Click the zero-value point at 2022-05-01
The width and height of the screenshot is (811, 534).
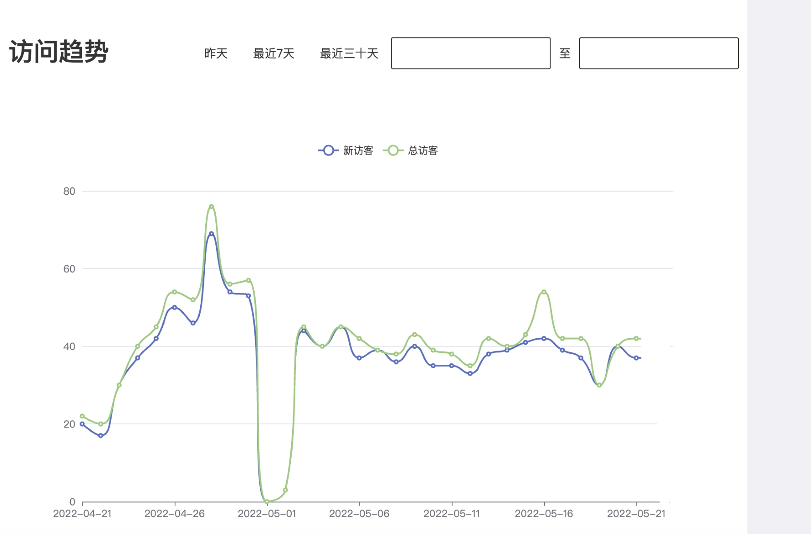(267, 502)
